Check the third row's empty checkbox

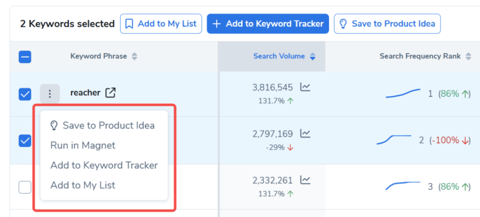25,187
